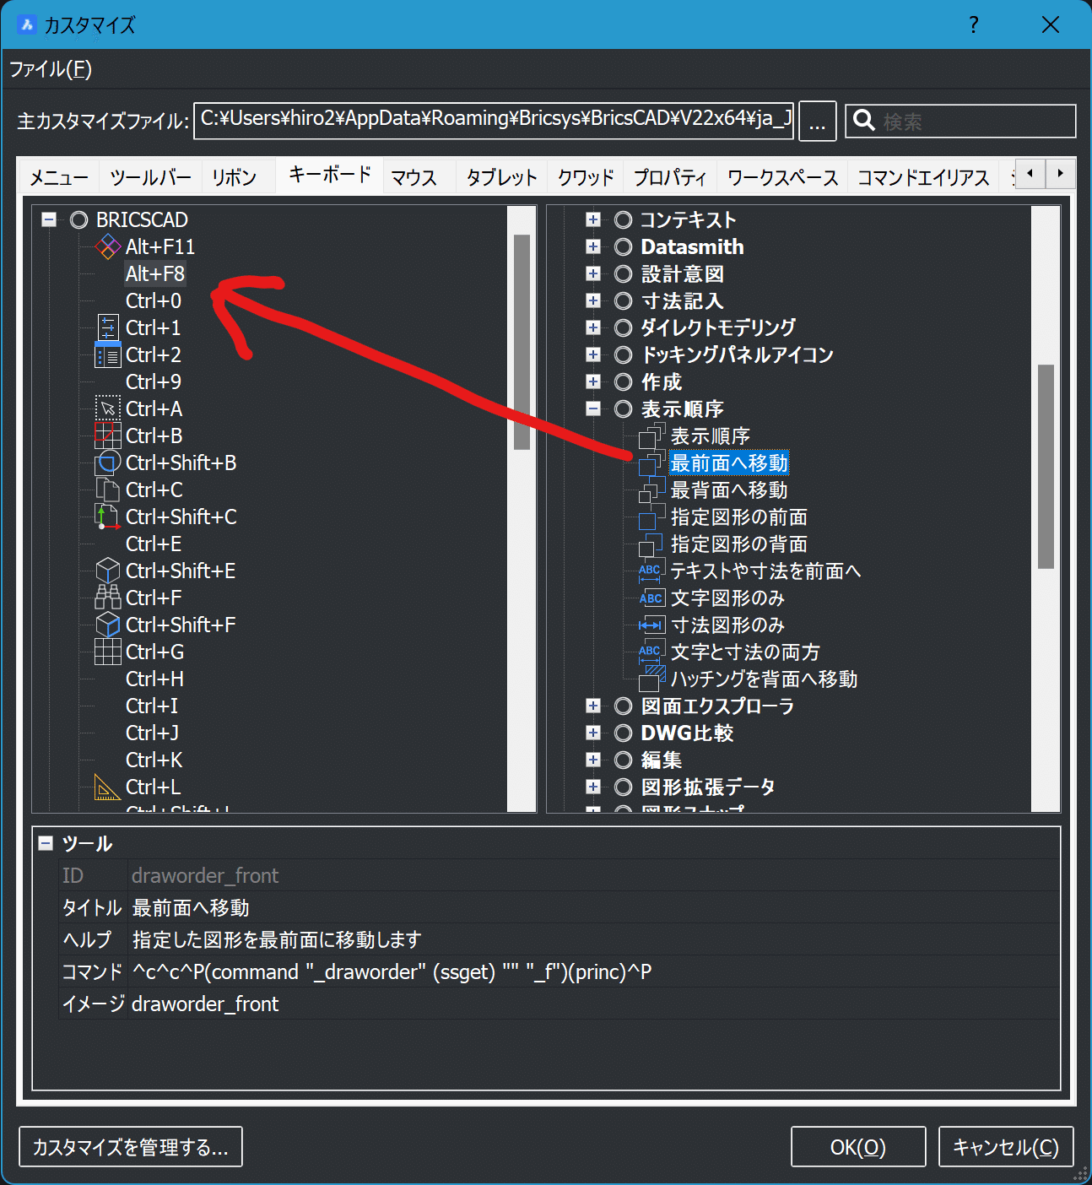Click カスタマイズを管理する... button
The image size is (1092, 1185).
pyautogui.click(x=131, y=1147)
